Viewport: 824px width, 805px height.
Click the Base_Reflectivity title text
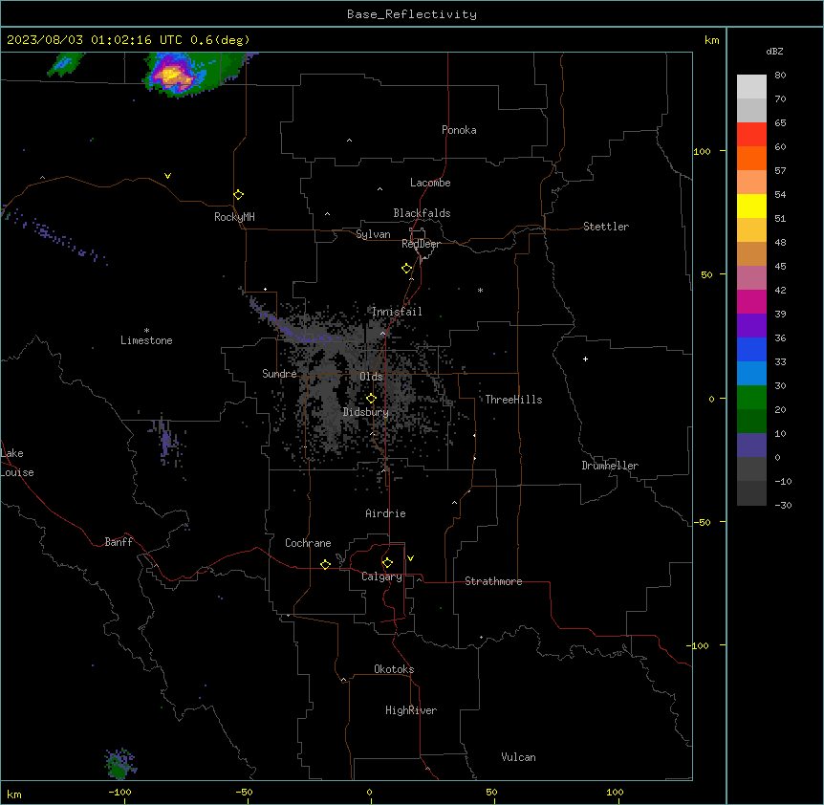click(x=412, y=14)
